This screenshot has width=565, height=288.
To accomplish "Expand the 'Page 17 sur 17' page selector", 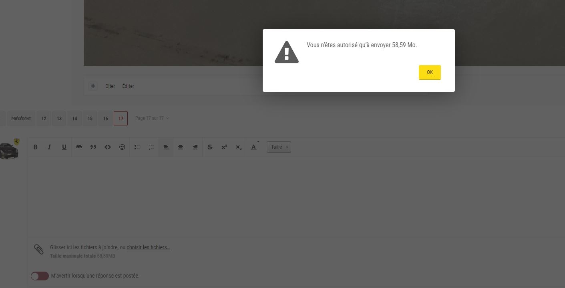I will 152,118.
